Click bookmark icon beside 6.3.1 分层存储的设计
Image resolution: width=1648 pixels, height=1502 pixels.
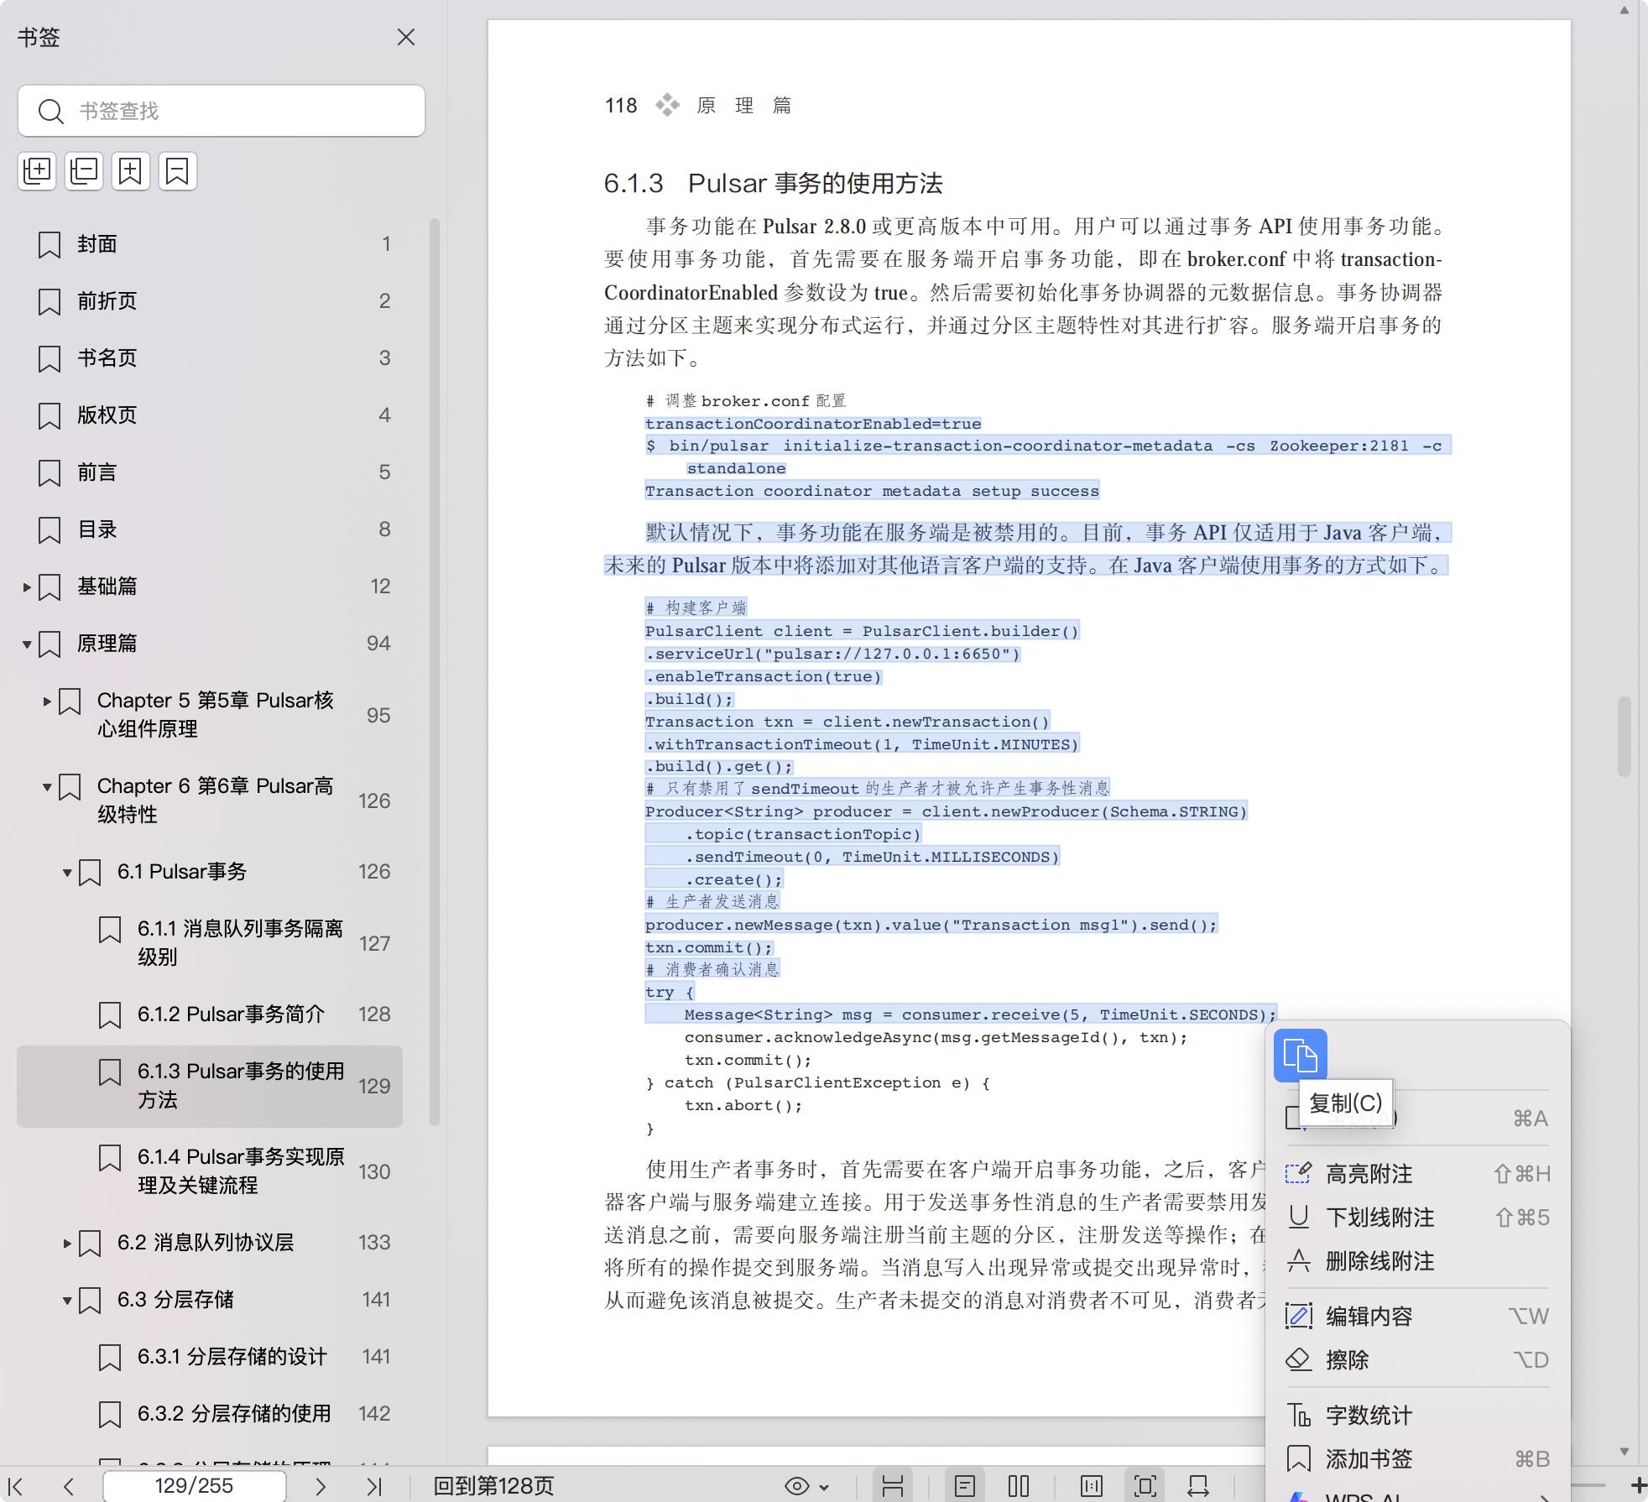coord(110,1357)
